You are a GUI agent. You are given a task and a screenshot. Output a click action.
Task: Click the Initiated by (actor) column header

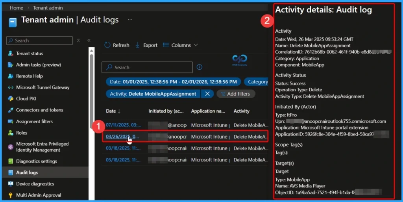click(166, 111)
